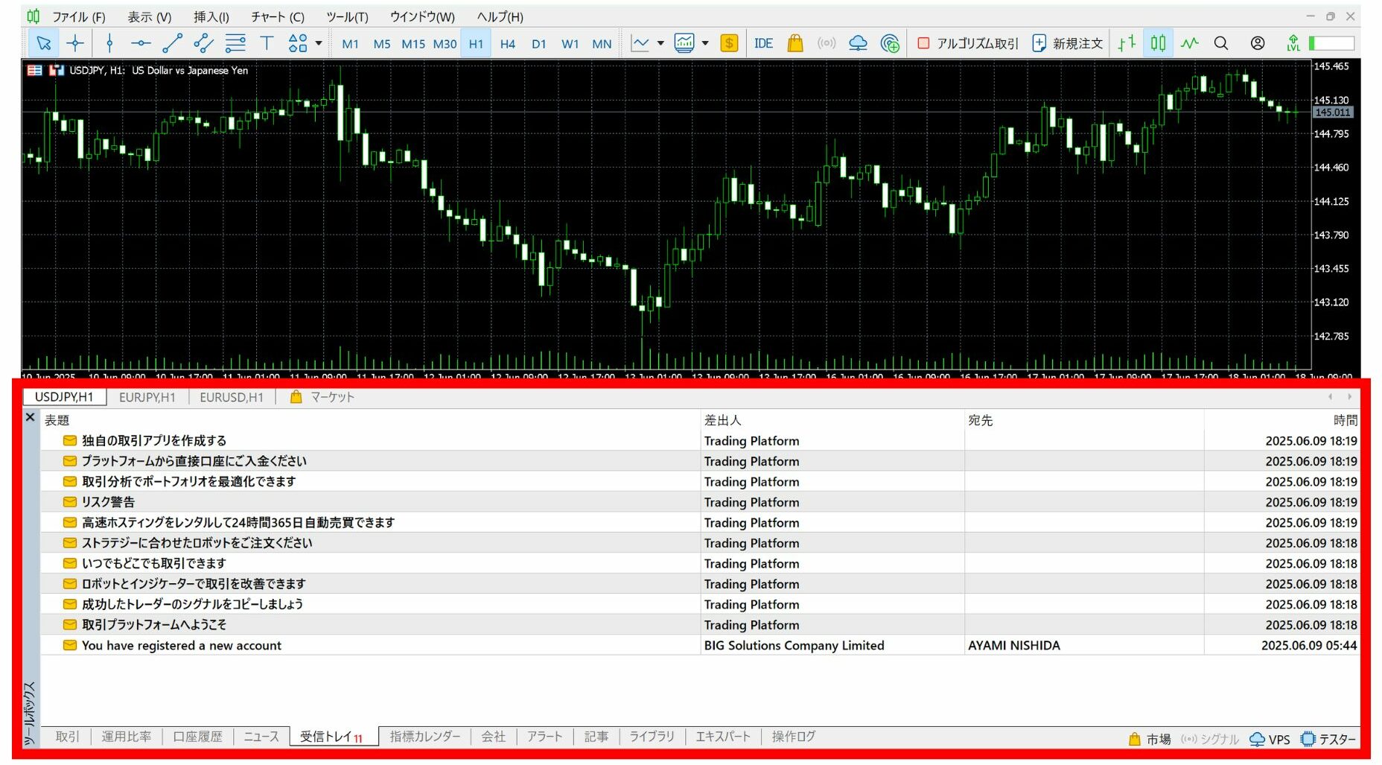Viewport: 1382px width, 765px height.
Task: Expand the shapes objects dropdown arrow
Action: 319,43
